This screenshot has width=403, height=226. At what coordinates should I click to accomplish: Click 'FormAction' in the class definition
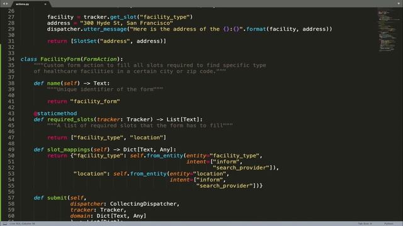tap(100, 59)
